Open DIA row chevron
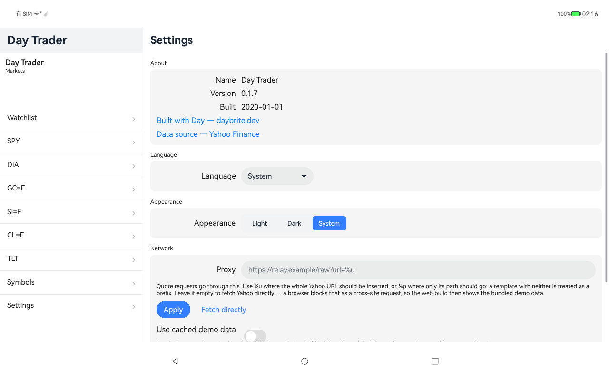The height and width of the screenshot is (380, 609). tap(134, 166)
